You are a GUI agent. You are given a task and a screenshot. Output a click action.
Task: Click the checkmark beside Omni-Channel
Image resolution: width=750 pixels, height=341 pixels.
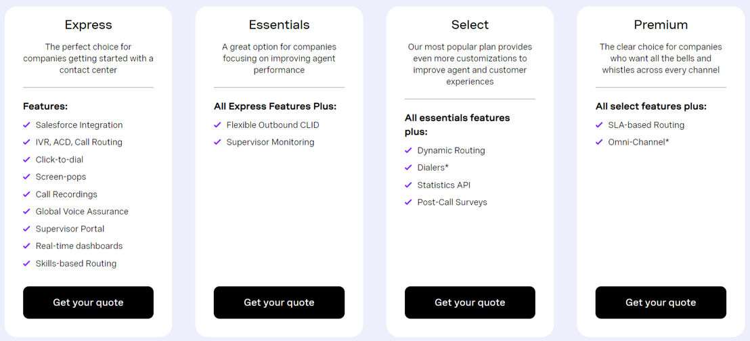tap(599, 142)
